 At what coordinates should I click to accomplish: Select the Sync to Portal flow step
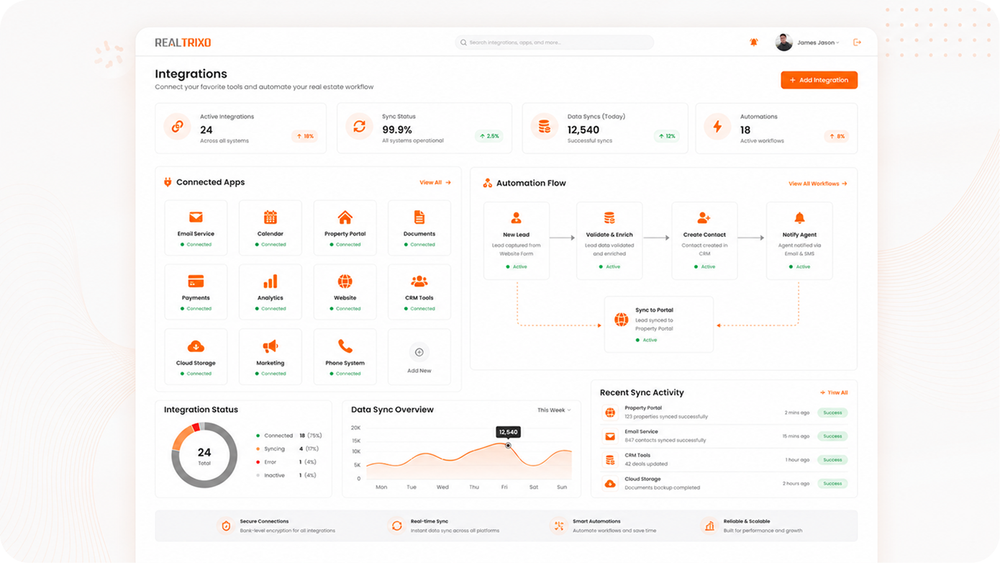click(x=659, y=325)
